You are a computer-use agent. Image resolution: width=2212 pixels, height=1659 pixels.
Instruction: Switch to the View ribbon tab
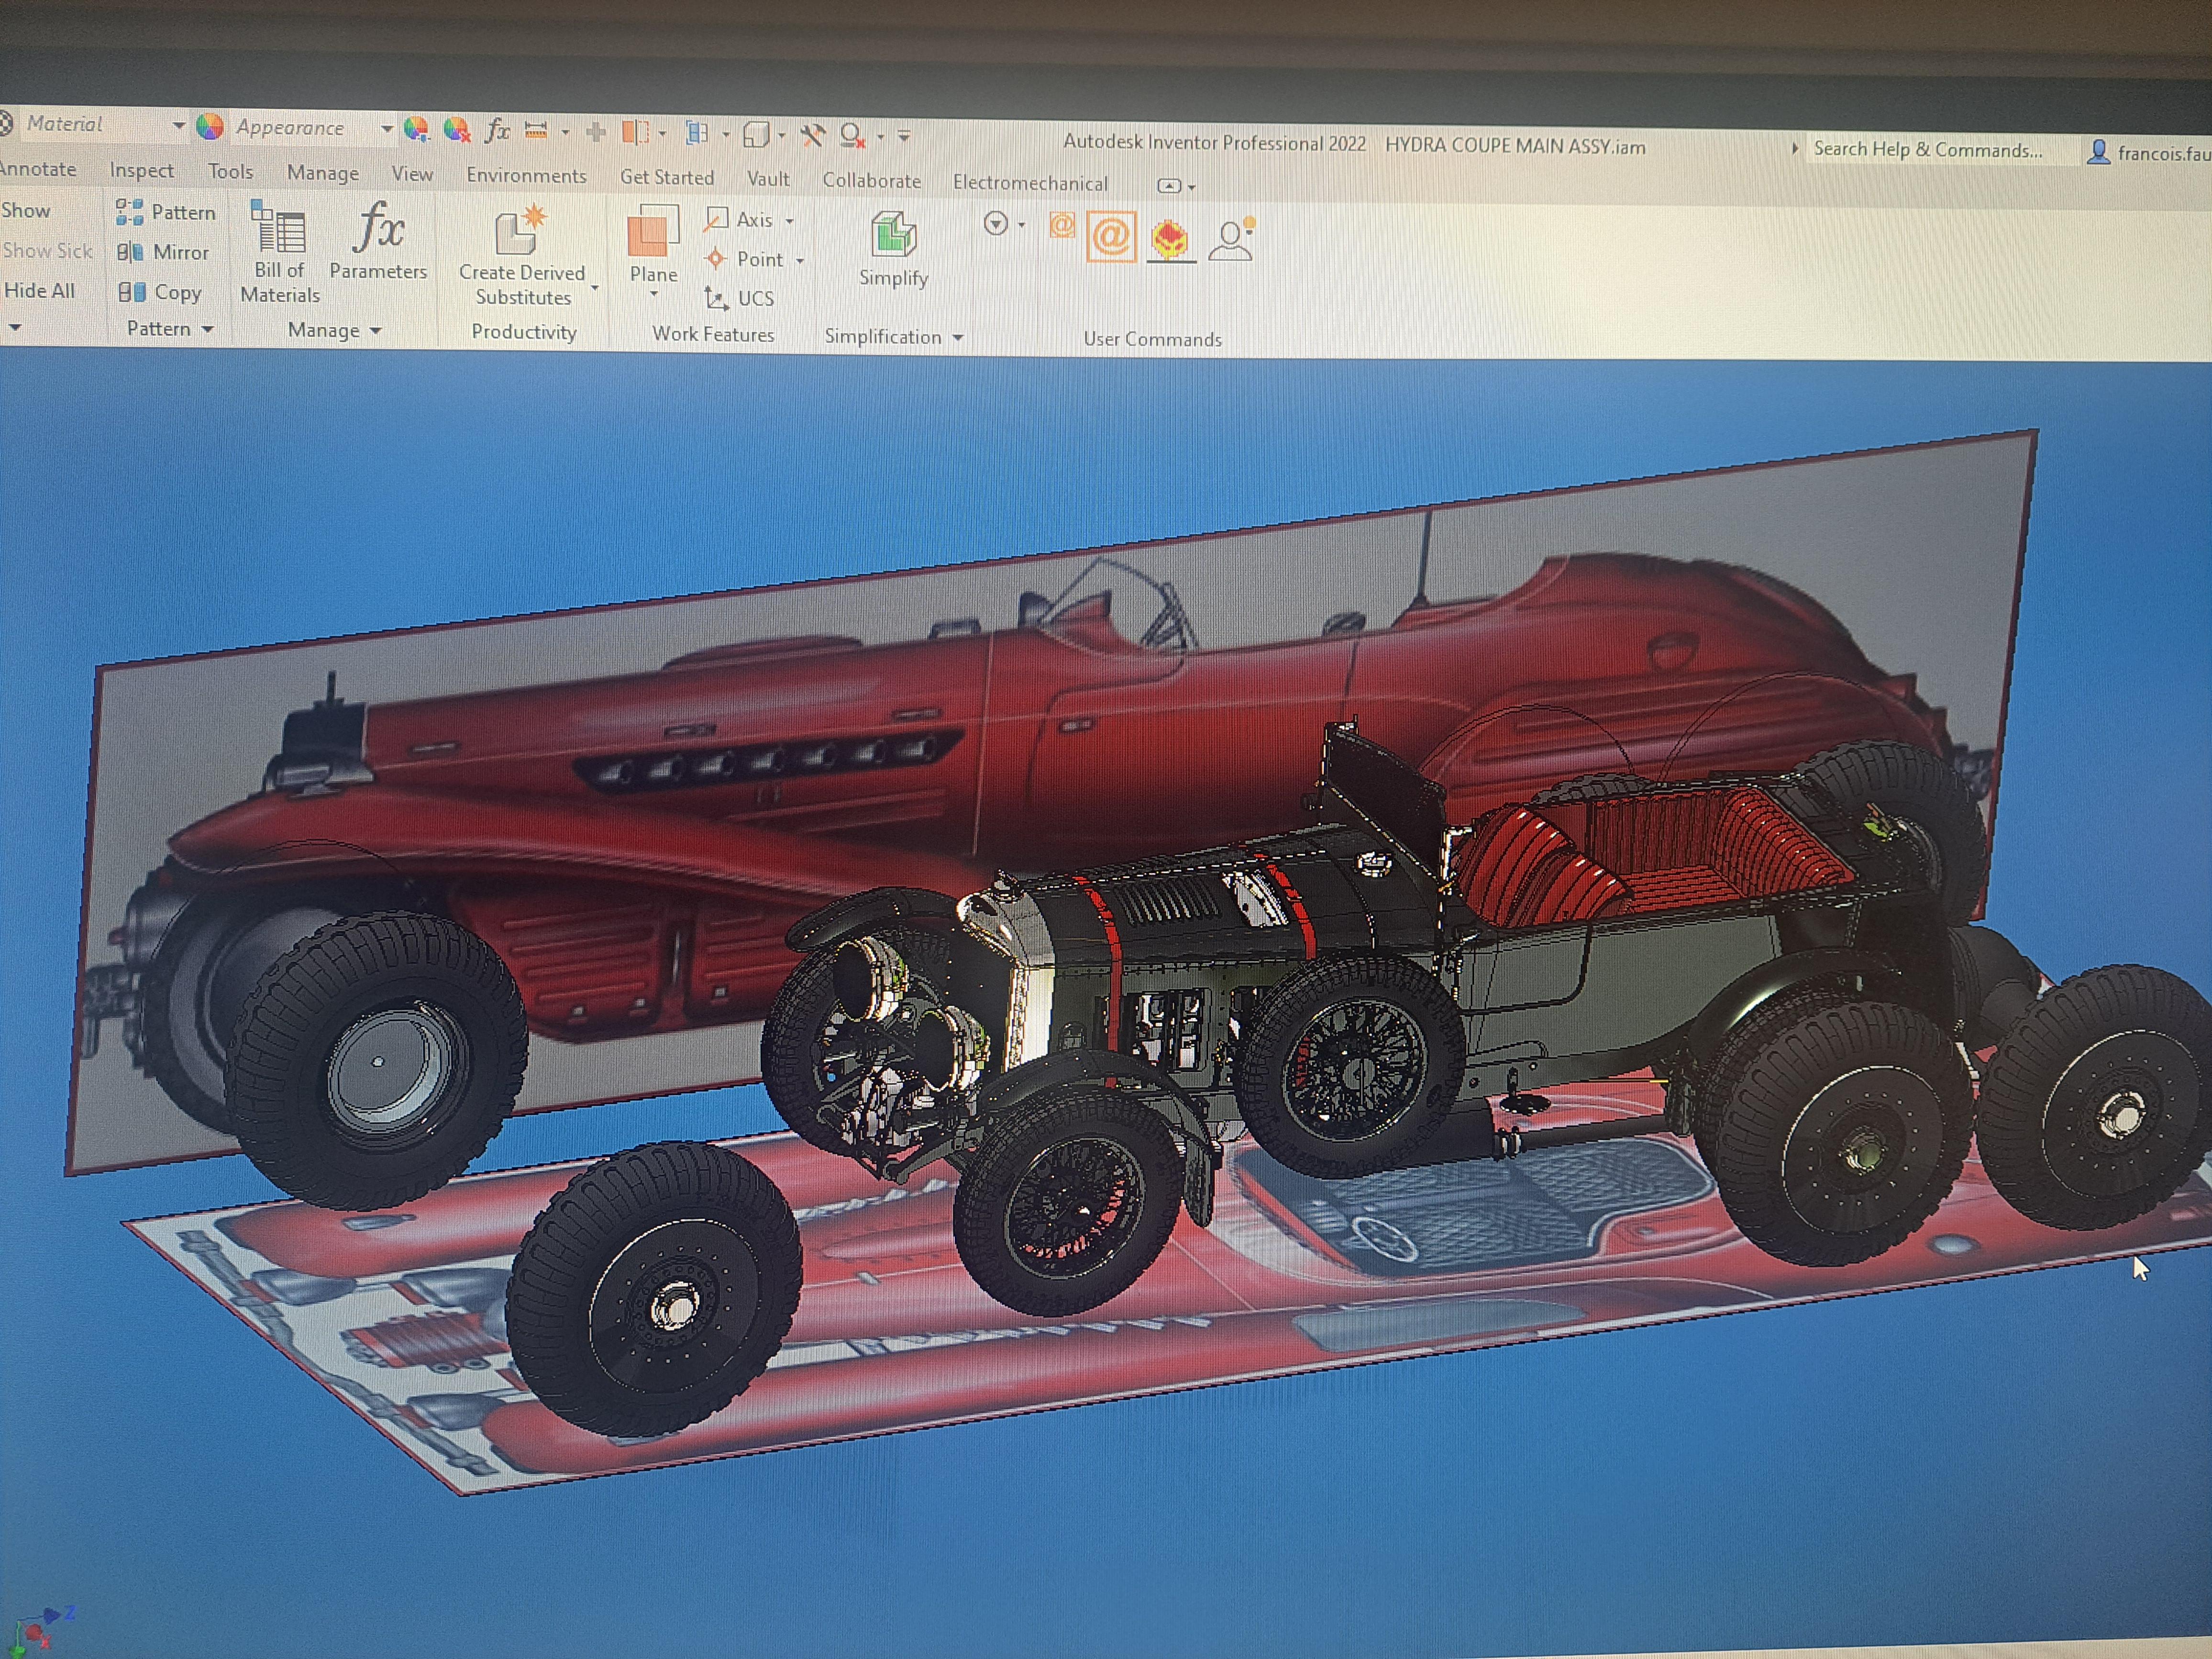[x=412, y=174]
